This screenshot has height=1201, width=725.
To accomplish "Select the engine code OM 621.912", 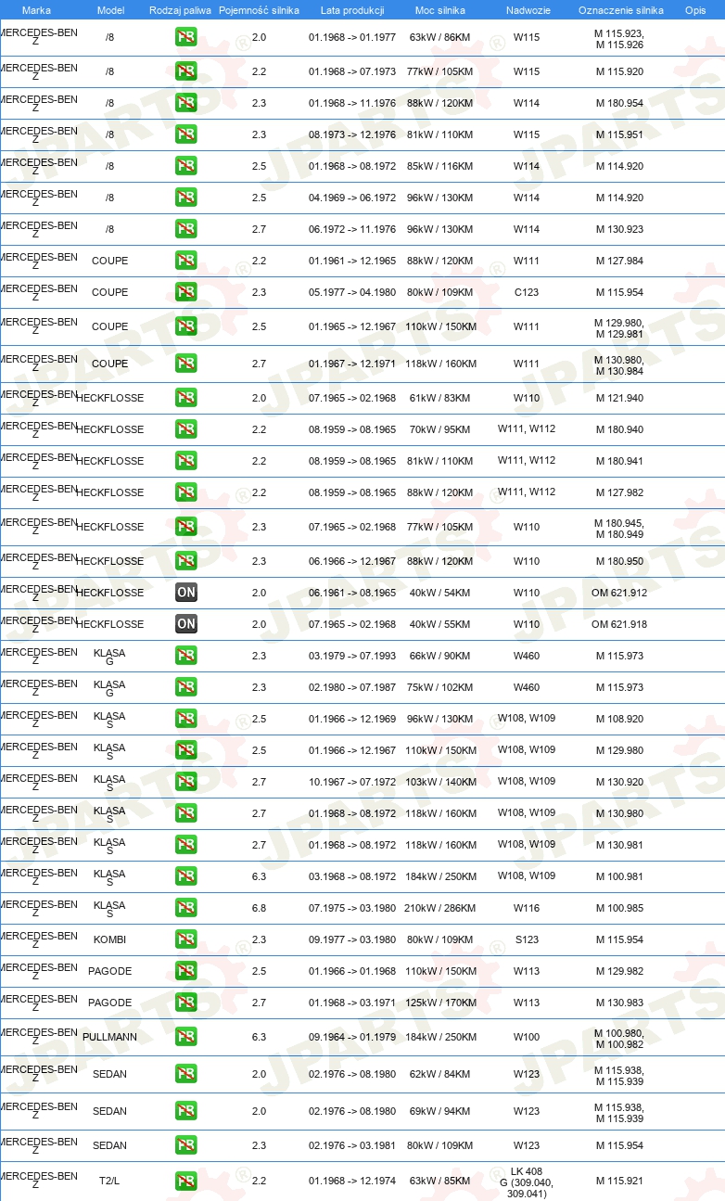I will [x=619, y=593].
